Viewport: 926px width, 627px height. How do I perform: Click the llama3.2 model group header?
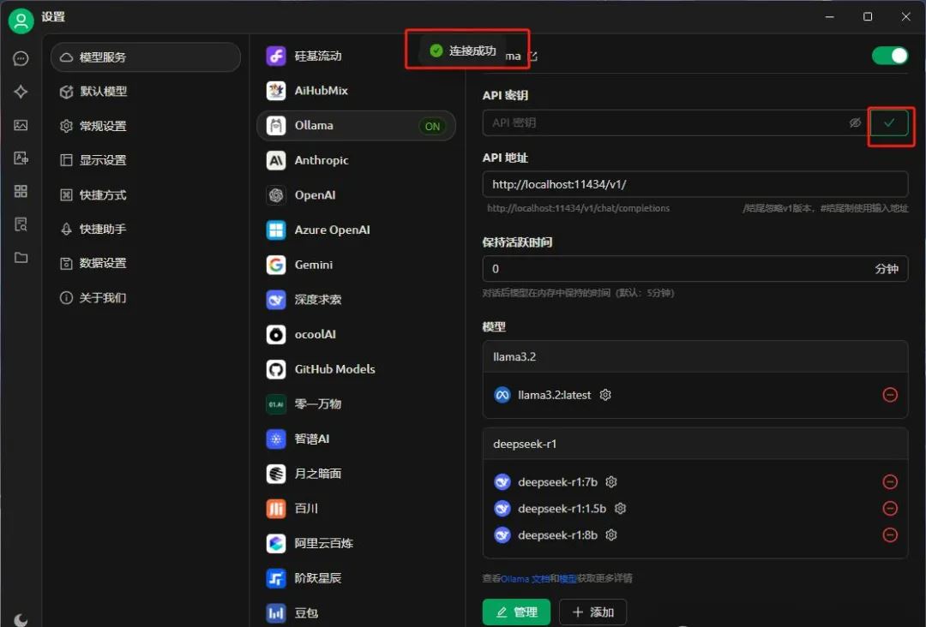[695, 357]
